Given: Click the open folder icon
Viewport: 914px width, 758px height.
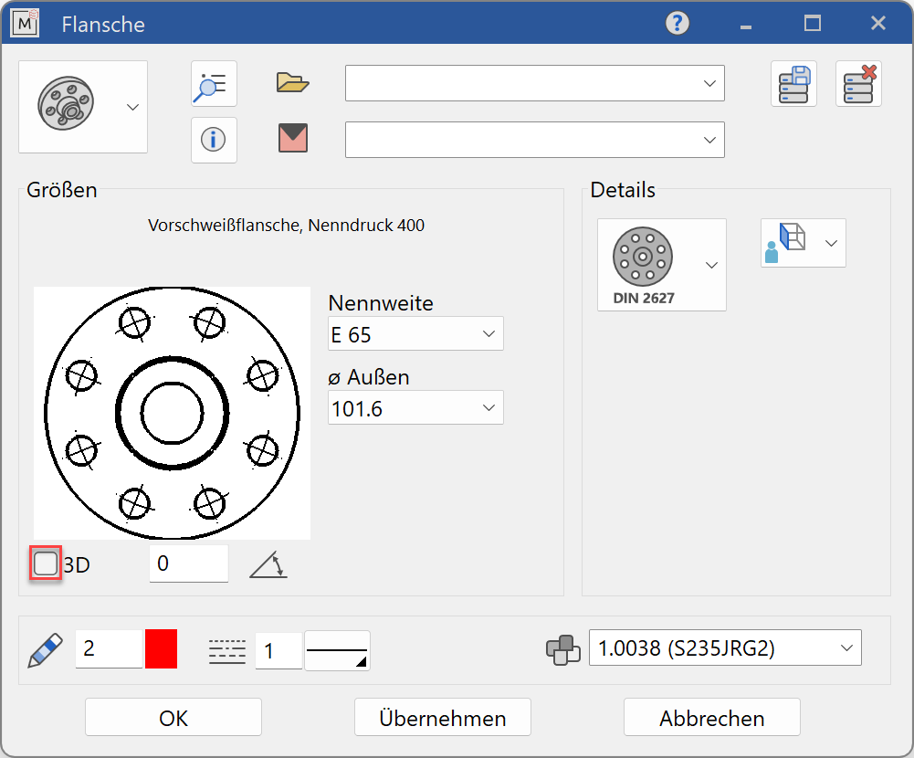Looking at the screenshot, I should tap(292, 83).
